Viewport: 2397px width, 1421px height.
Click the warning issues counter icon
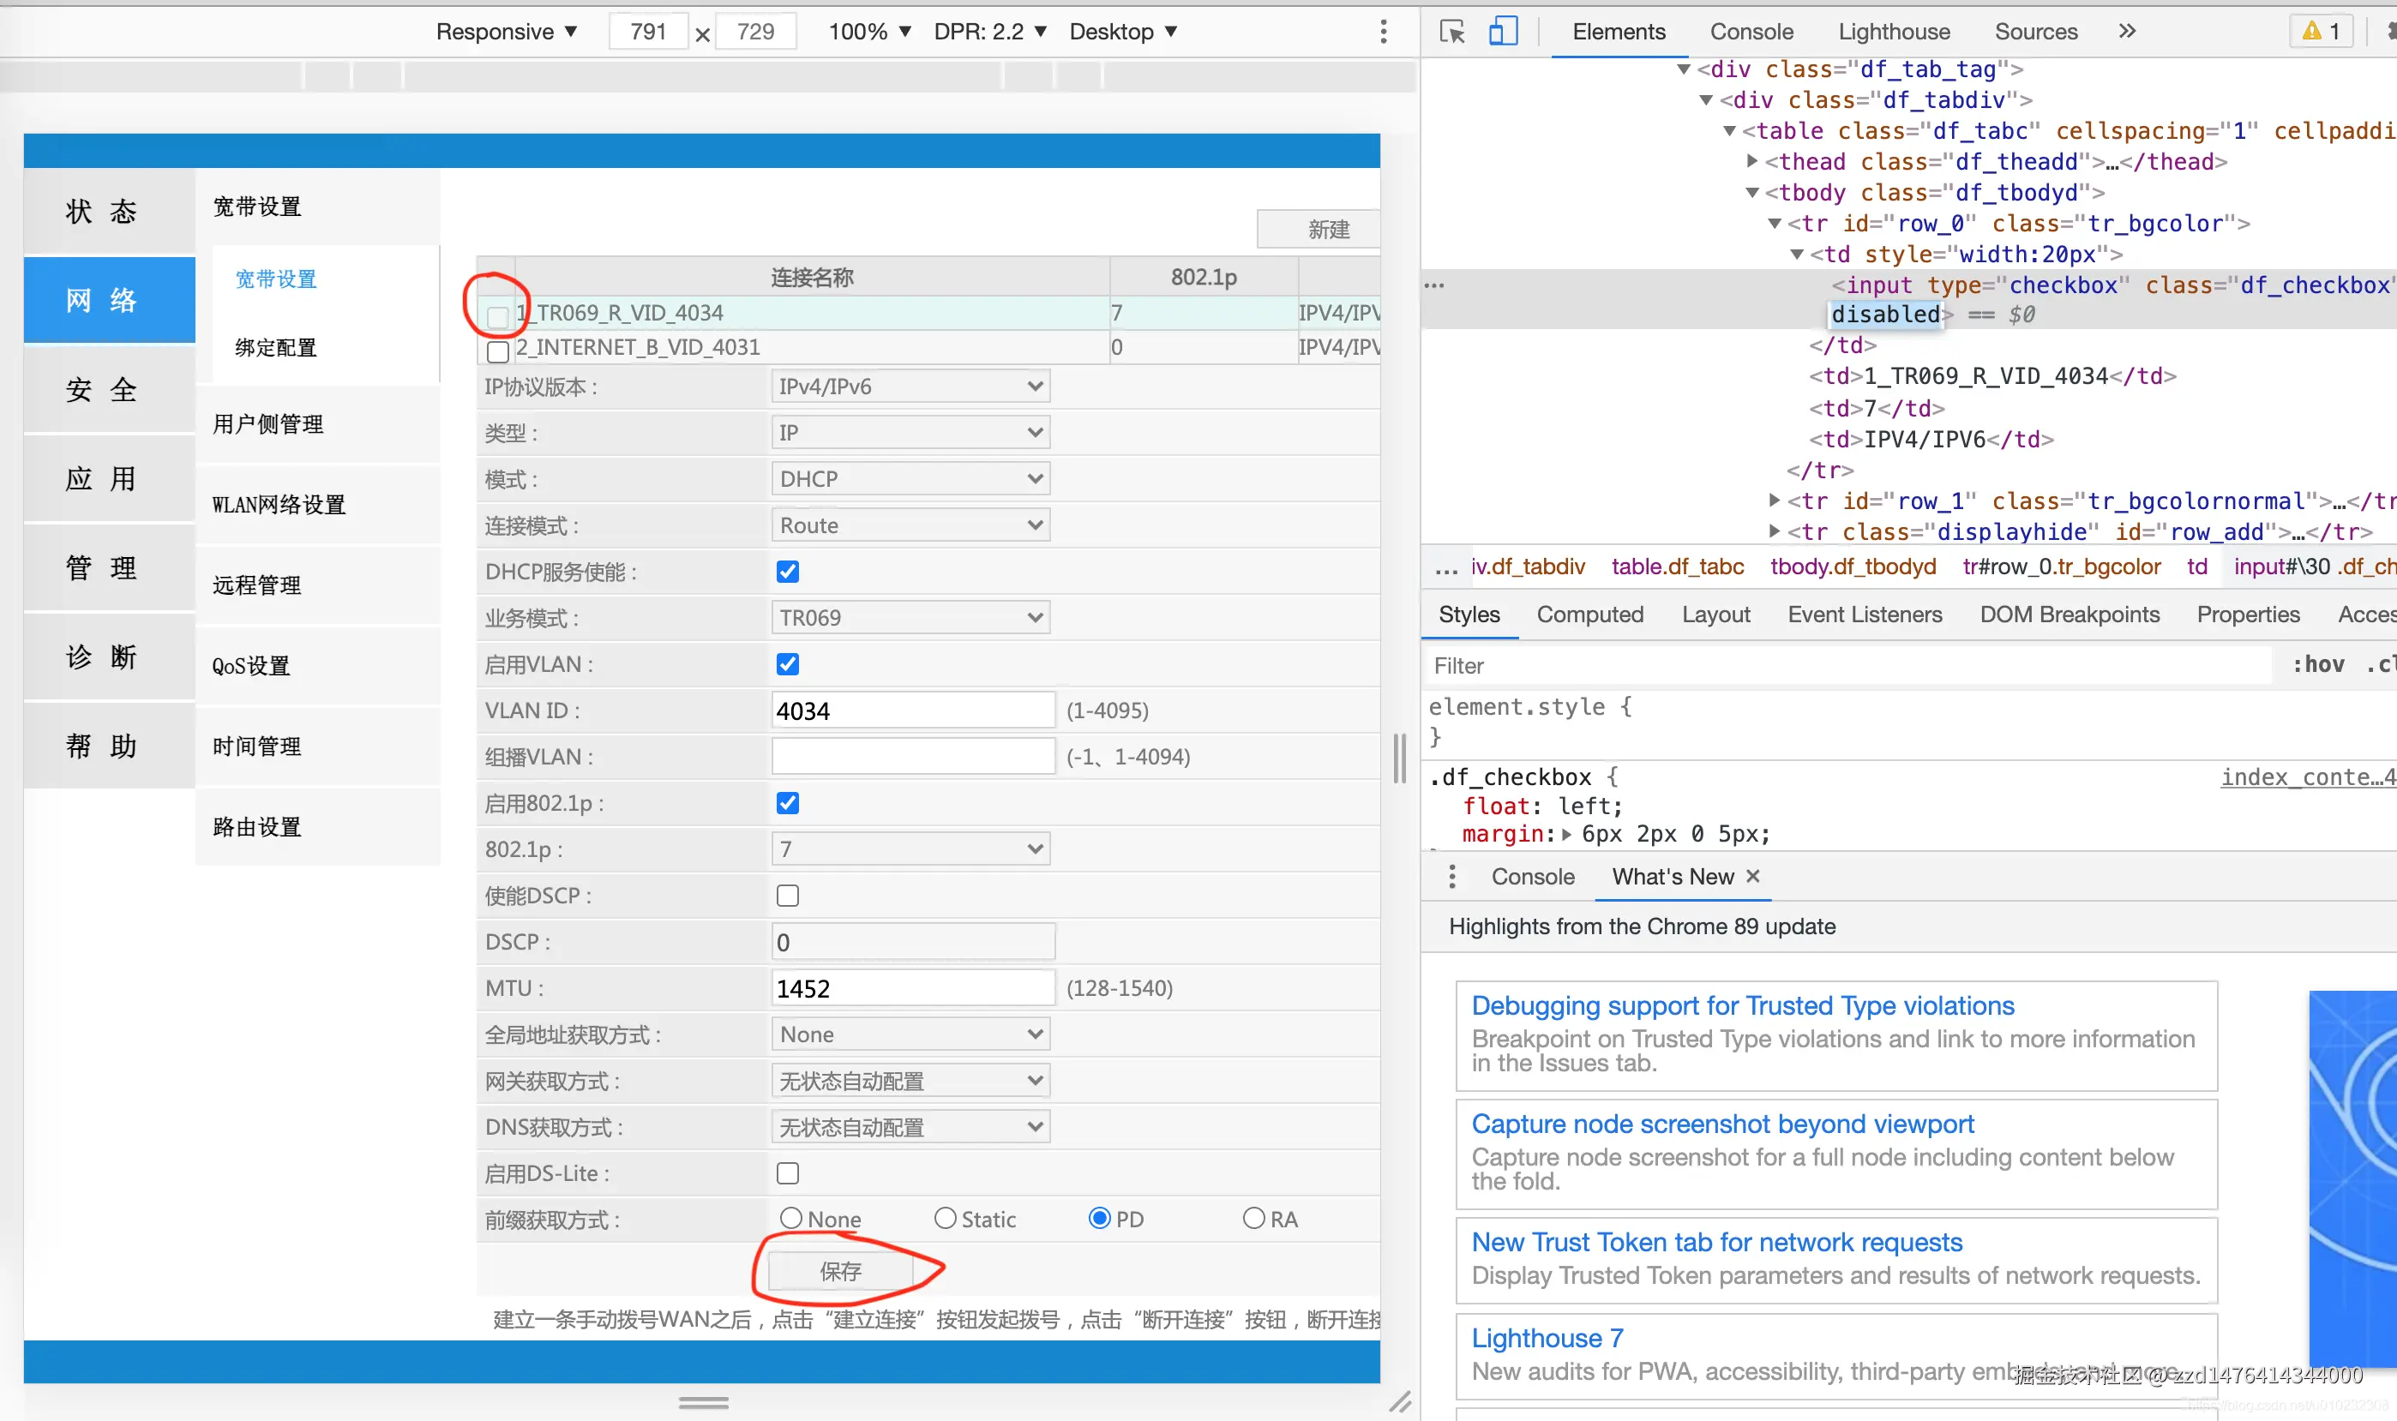[x=2322, y=32]
